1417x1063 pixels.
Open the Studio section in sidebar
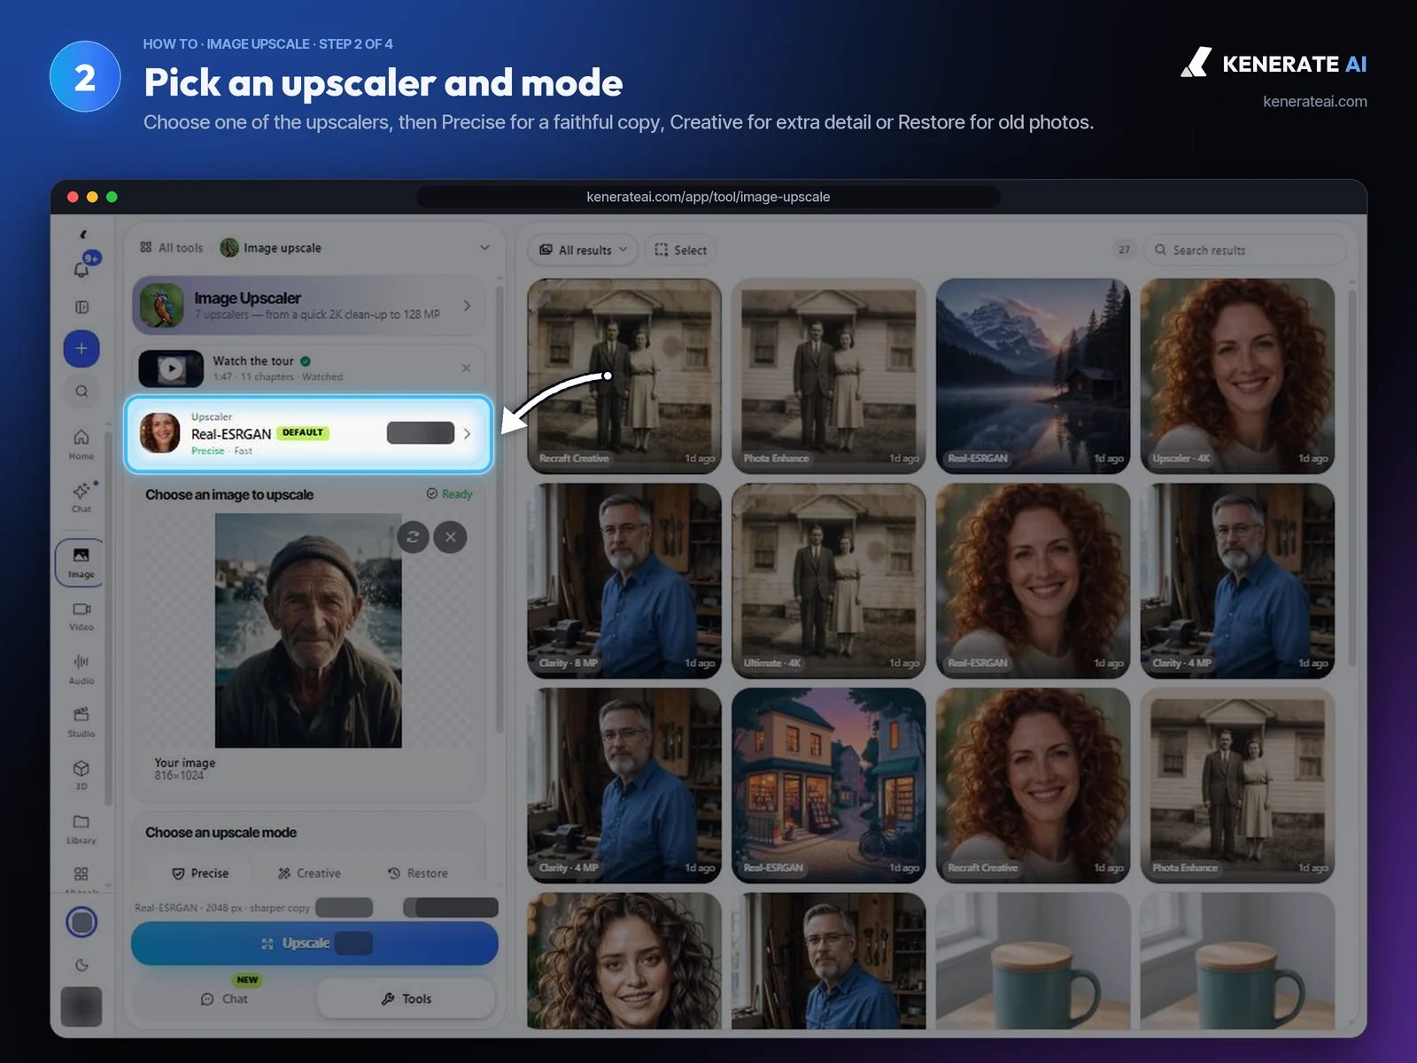[x=81, y=722]
